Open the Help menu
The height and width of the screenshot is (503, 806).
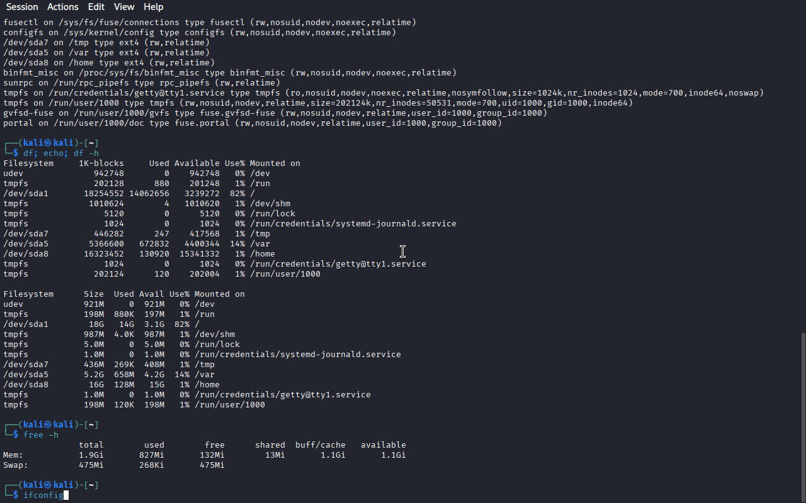154,7
